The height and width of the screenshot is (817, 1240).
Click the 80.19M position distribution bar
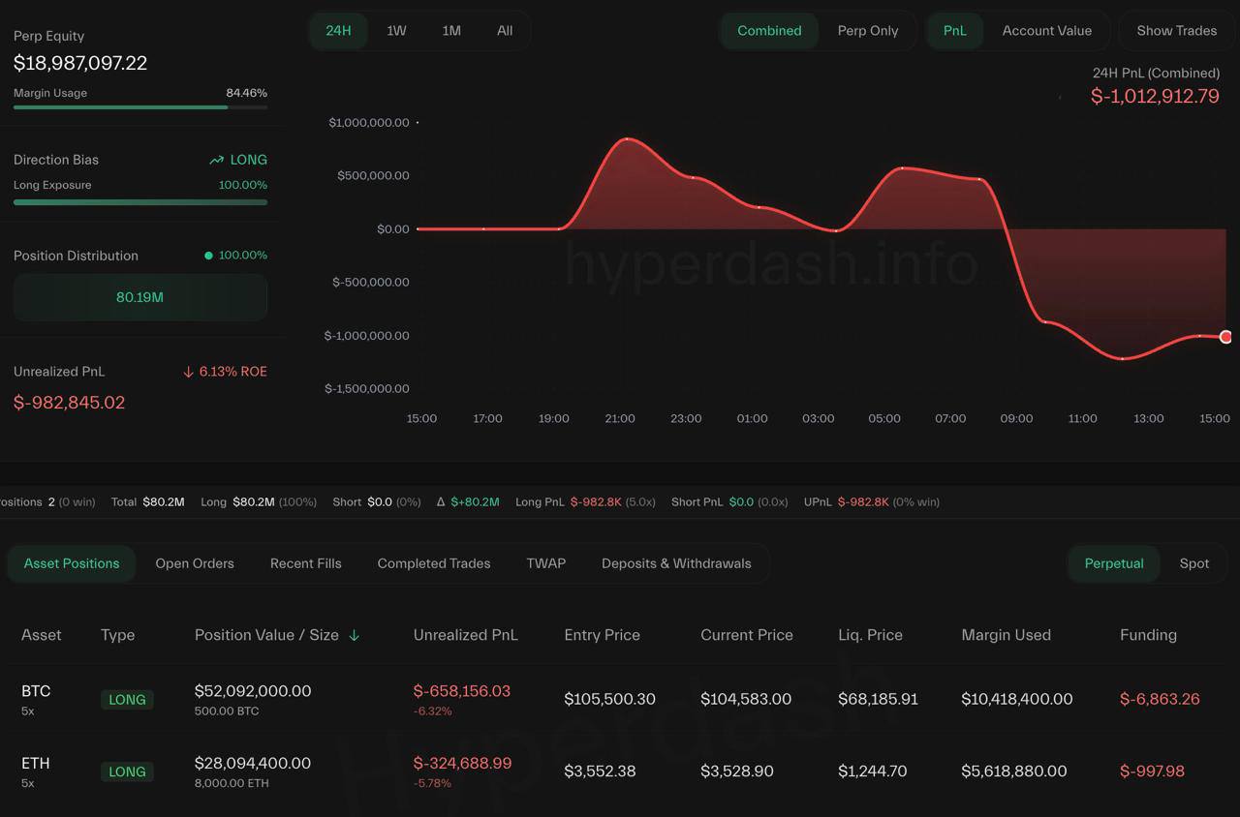pyautogui.click(x=140, y=297)
